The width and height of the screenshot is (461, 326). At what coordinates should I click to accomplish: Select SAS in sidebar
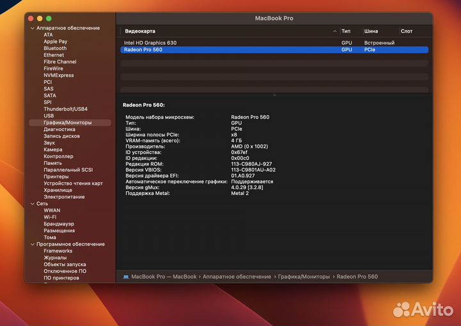(x=49, y=89)
